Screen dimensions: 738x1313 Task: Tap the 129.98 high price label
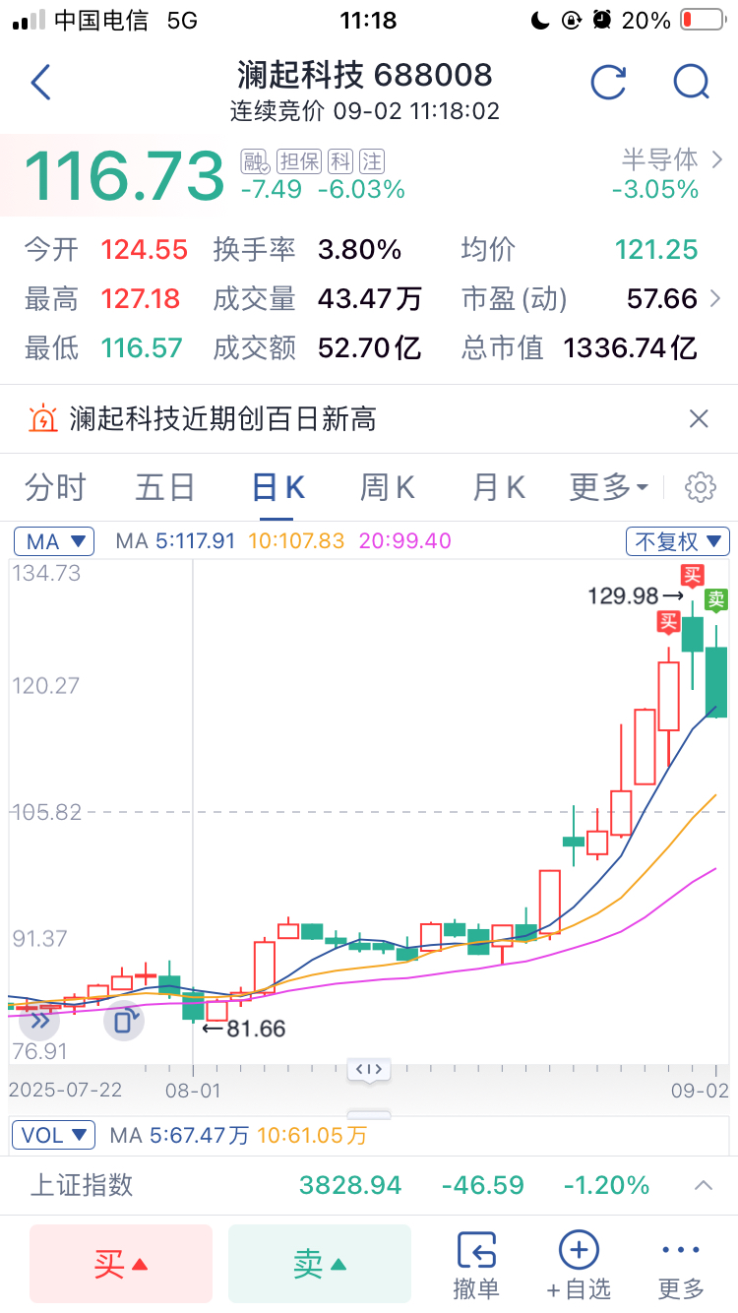(x=623, y=595)
